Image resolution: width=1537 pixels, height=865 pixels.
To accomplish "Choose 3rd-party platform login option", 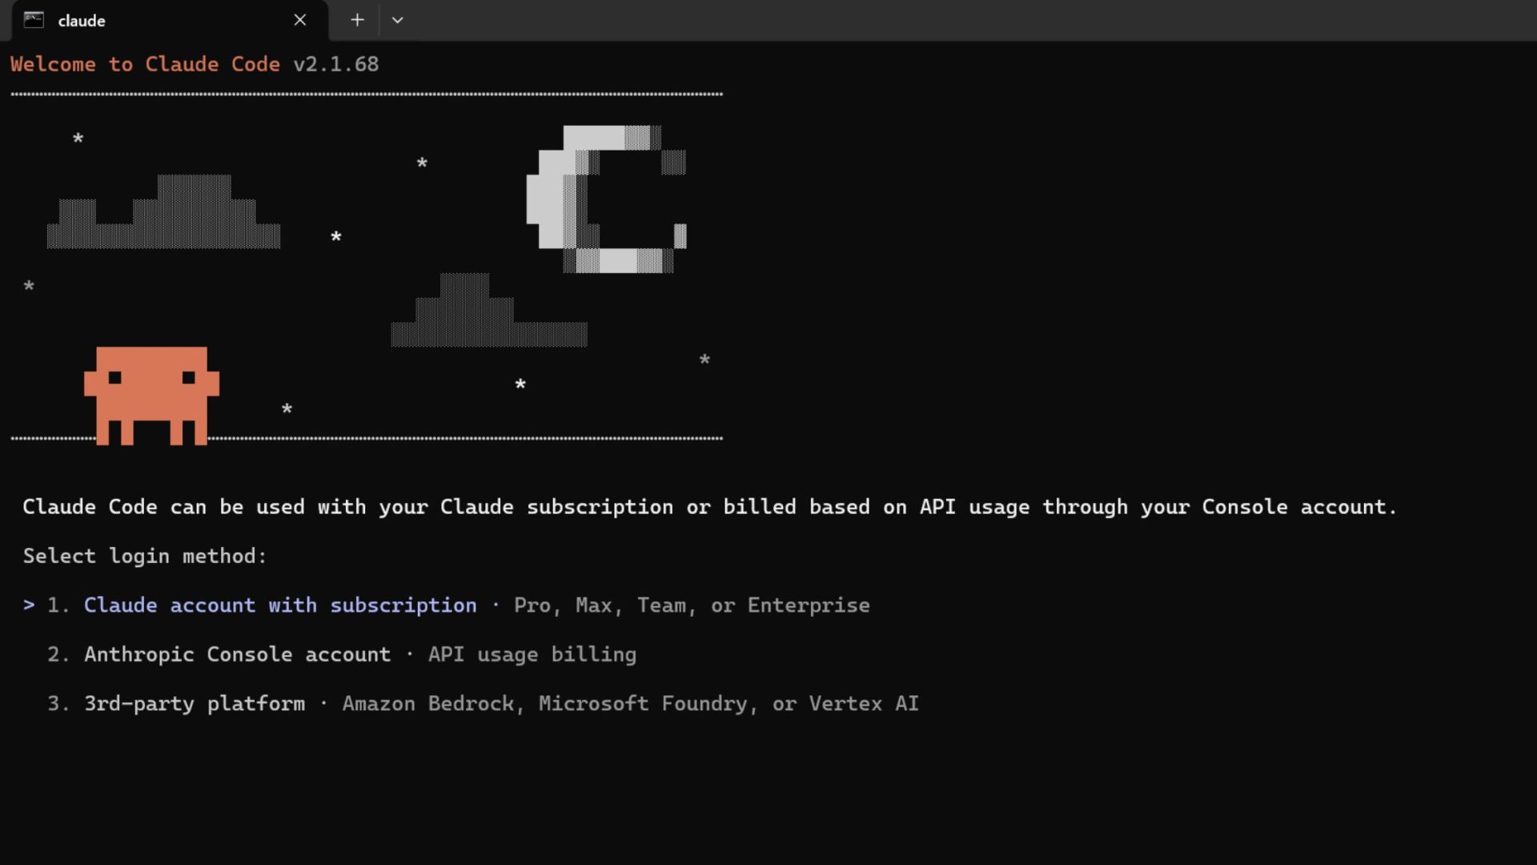I will click(x=195, y=704).
